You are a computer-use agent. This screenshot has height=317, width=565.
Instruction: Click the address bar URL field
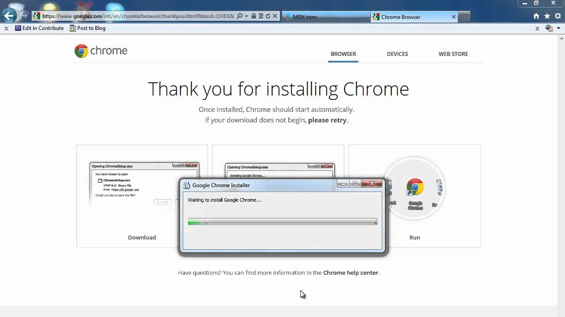138,16
